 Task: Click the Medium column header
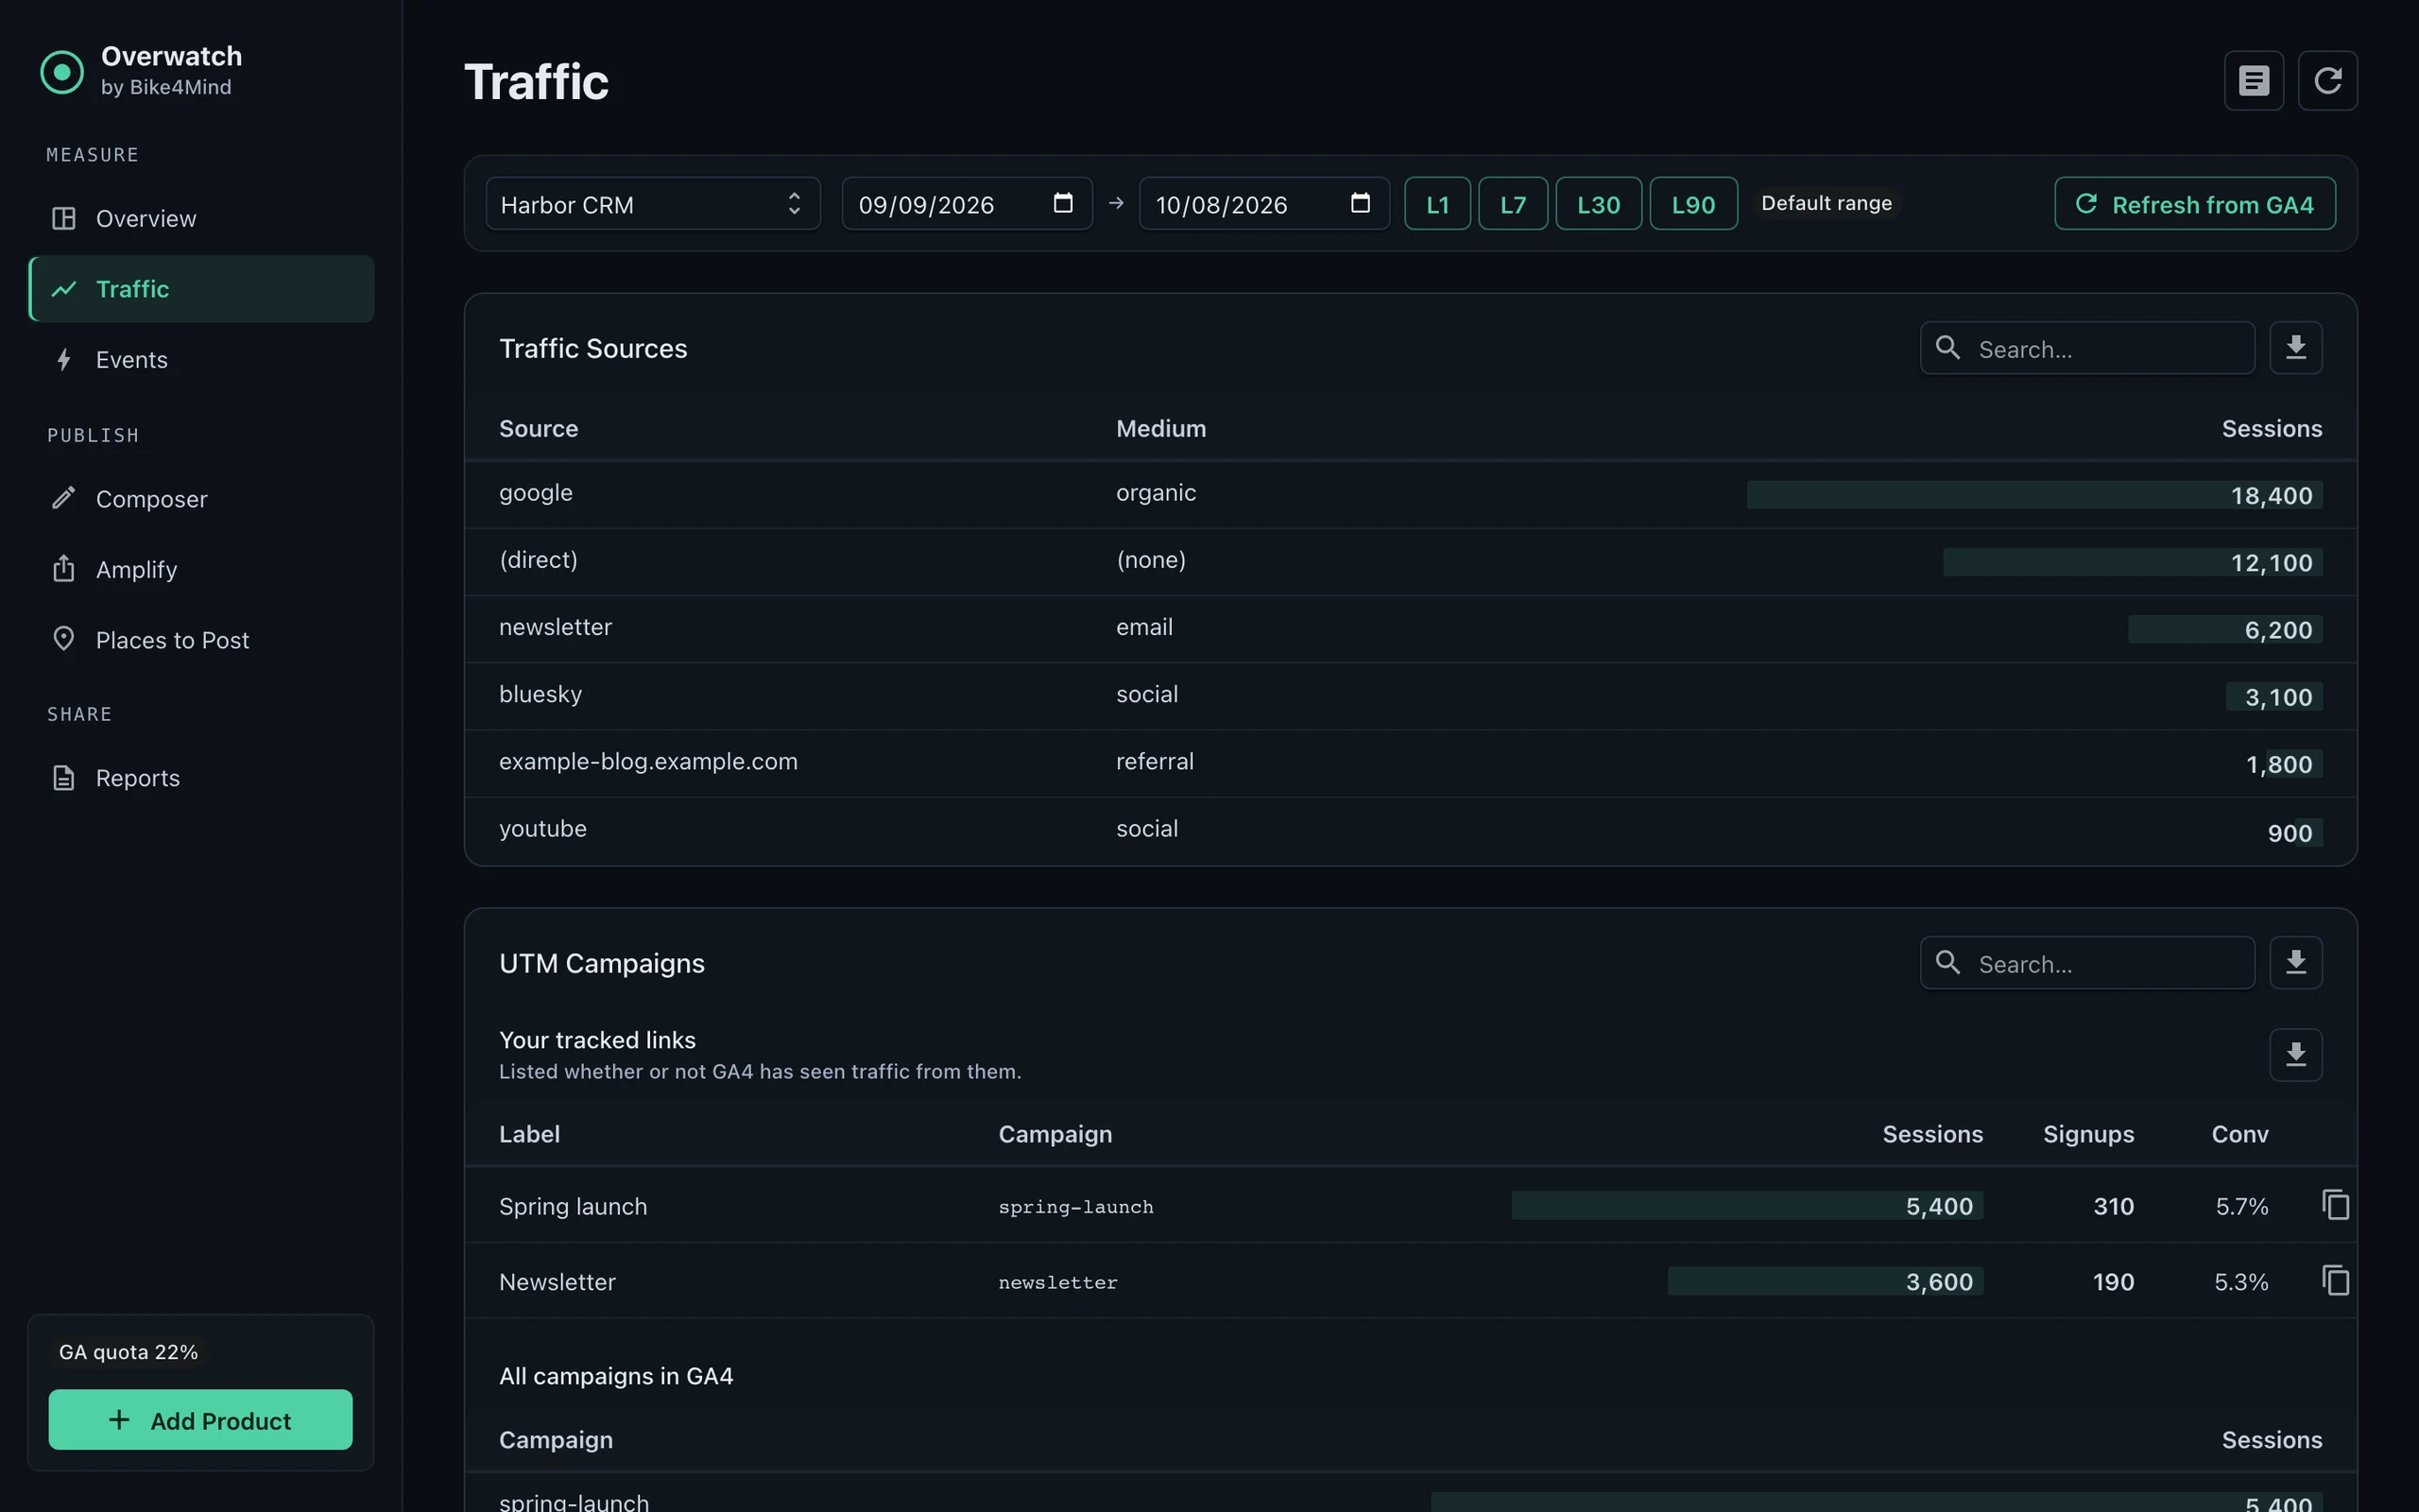tap(1160, 428)
